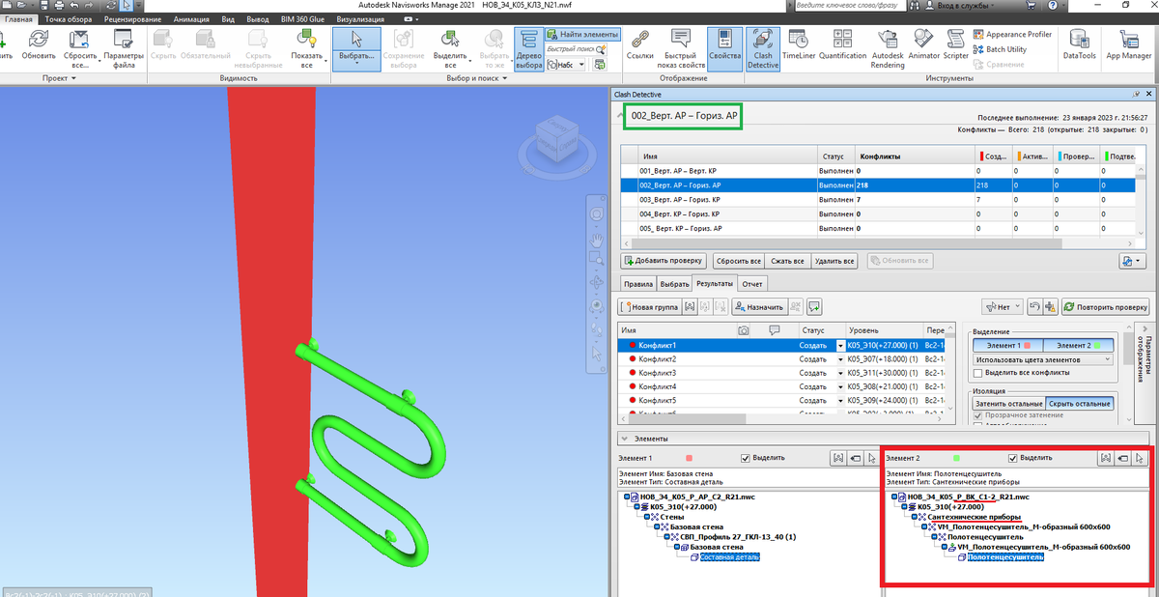Open the Рецензирование ribbon tab
The image size is (1159, 597).
pyautogui.click(x=134, y=18)
